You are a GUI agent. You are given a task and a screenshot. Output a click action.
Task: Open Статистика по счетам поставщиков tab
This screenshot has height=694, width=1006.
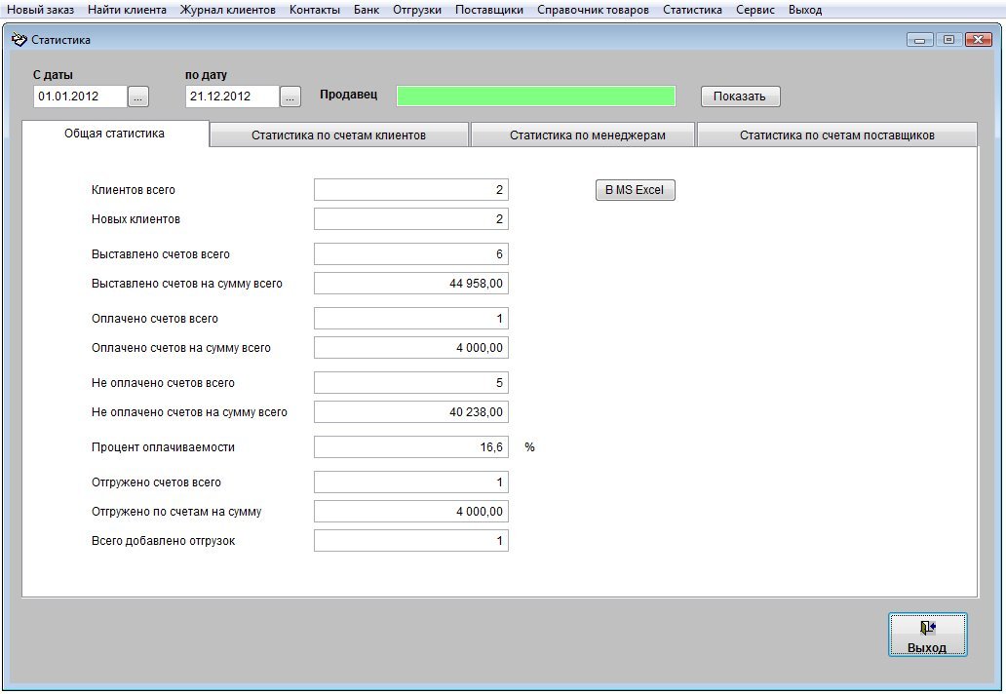tap(836, 135)
